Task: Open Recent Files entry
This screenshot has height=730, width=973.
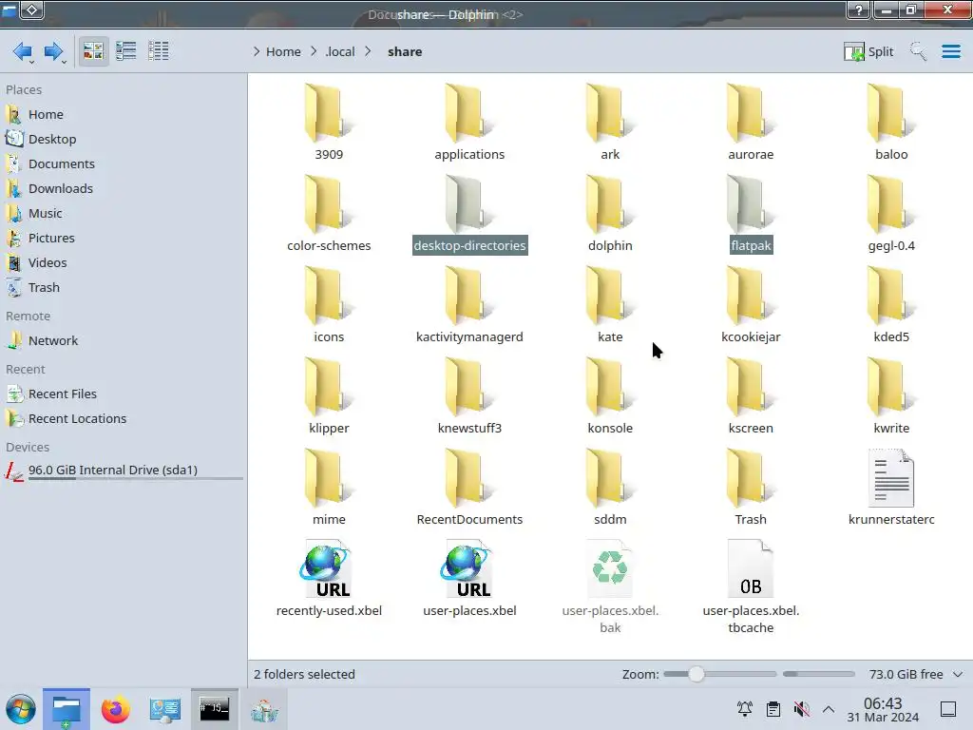Action: click(62, 394)
